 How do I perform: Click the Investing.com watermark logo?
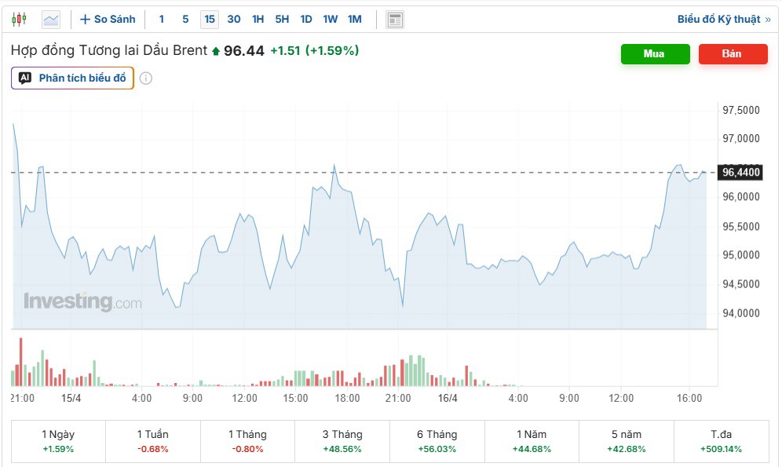(x=82, y=301)
